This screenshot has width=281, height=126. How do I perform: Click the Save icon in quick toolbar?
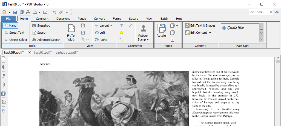click(x=15, y=12)
